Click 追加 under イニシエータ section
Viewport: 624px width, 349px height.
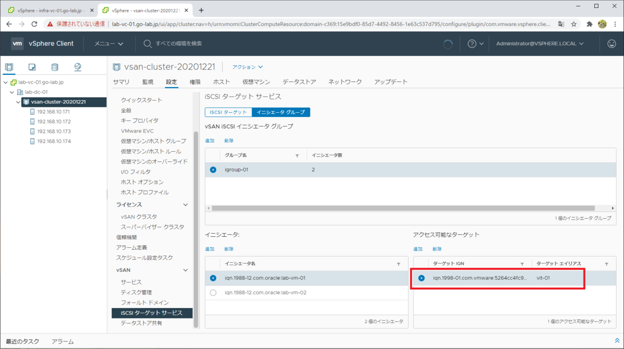210,249
